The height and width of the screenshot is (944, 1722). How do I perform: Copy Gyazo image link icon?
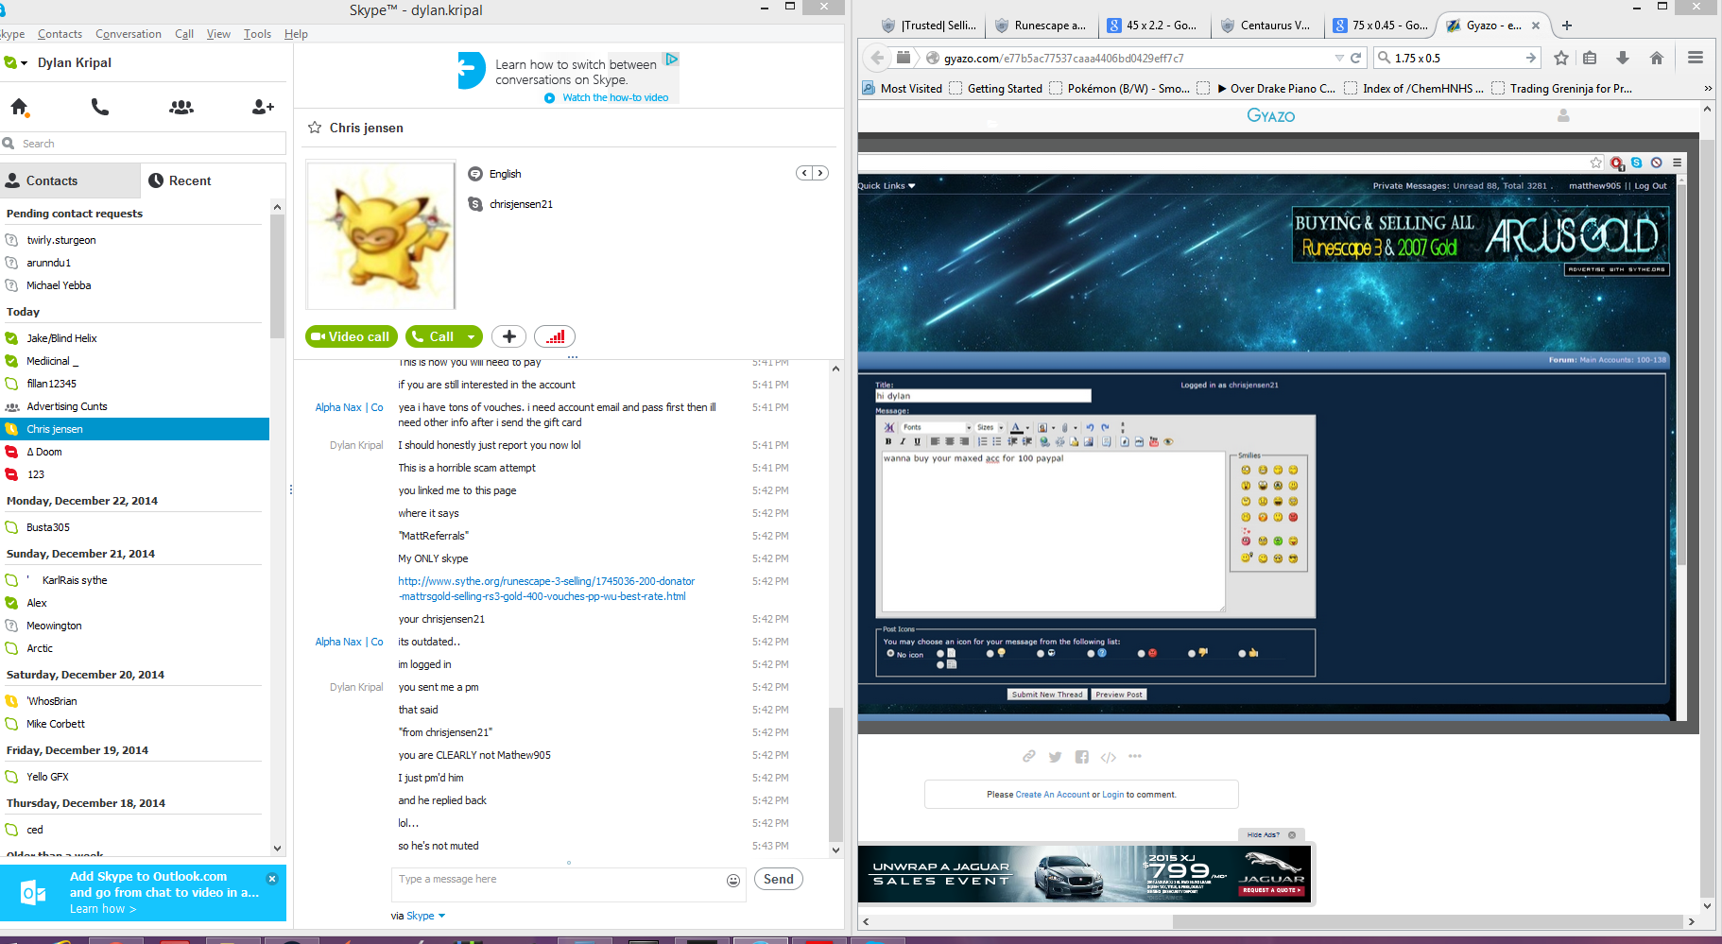[x=1029, y=756]
